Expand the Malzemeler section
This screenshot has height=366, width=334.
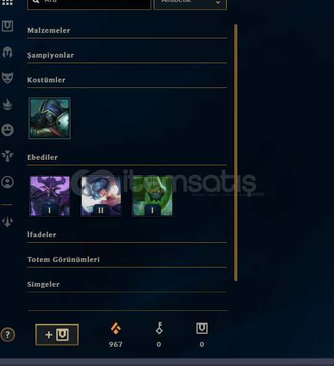(127, 30)
